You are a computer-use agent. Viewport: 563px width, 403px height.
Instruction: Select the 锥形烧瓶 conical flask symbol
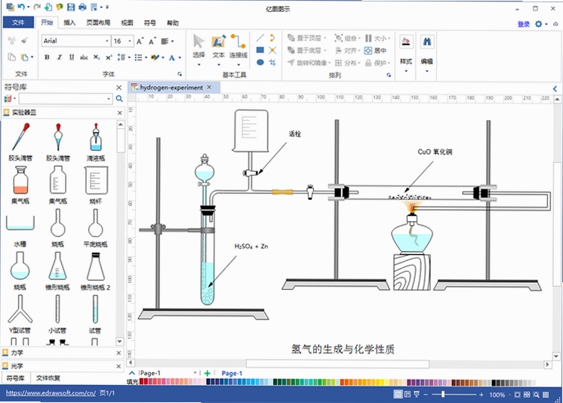pyautogui.click(x=57, y=271)
